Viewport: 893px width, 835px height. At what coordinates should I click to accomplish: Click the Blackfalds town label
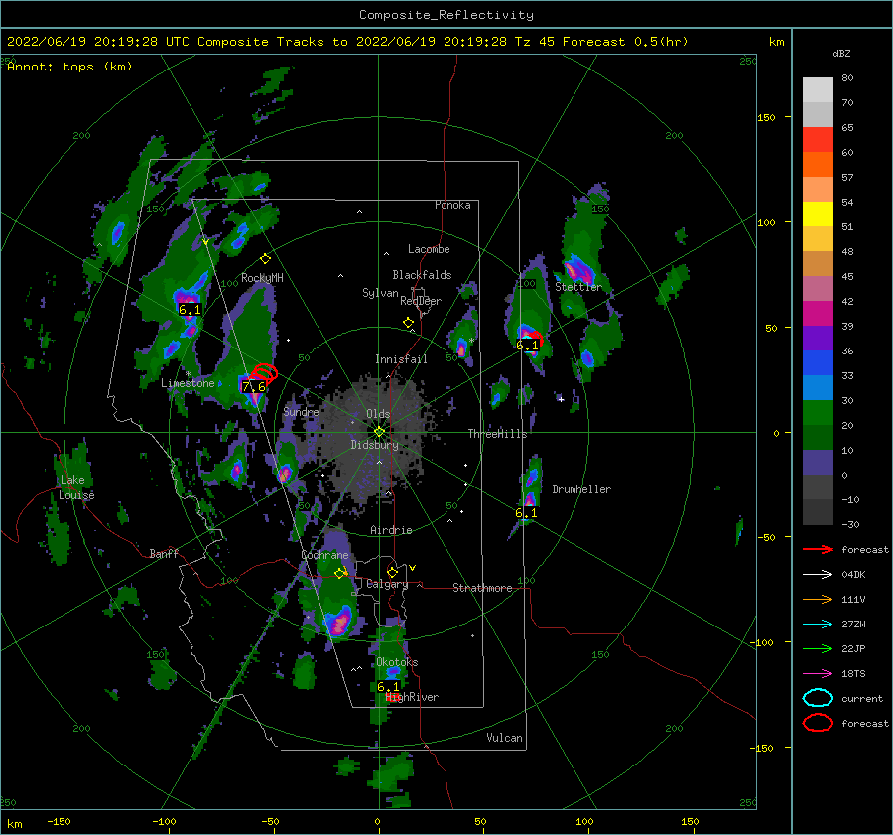[x=422, y=275]
